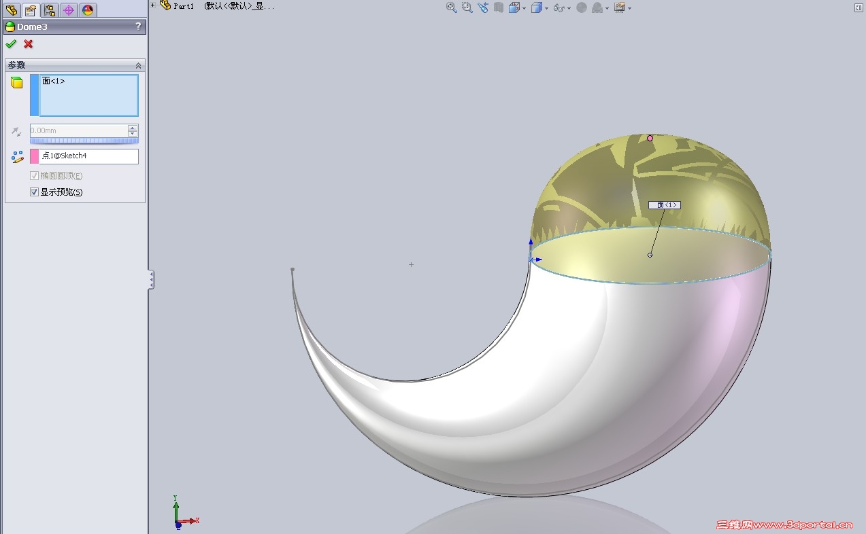Click Apply Scene icon
The width and height of the screenshot is (866, 534).
click(x=597, y=7)
